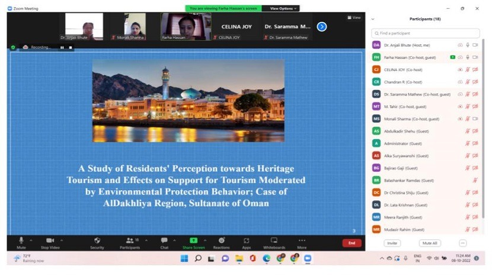The image size is (492, 276).
Task: Toggle microphone for Farha Hassan row
Action: 468,57
